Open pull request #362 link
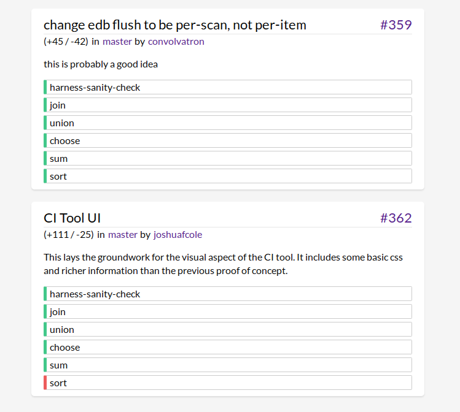The width and height of the screenshot is (460, 412). (396, 218)
